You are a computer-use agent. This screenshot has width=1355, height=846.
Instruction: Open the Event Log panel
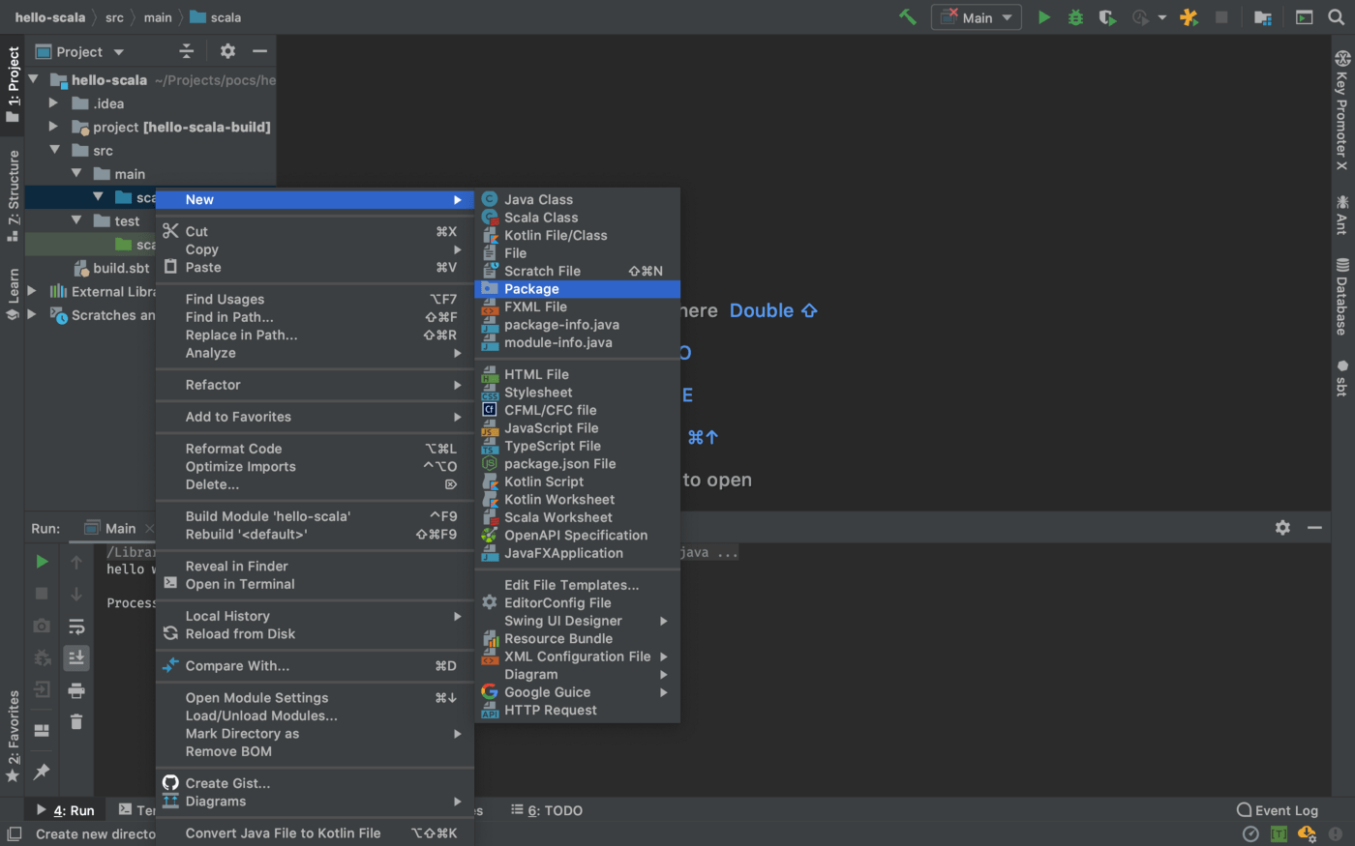click(x=1278, y=810)
